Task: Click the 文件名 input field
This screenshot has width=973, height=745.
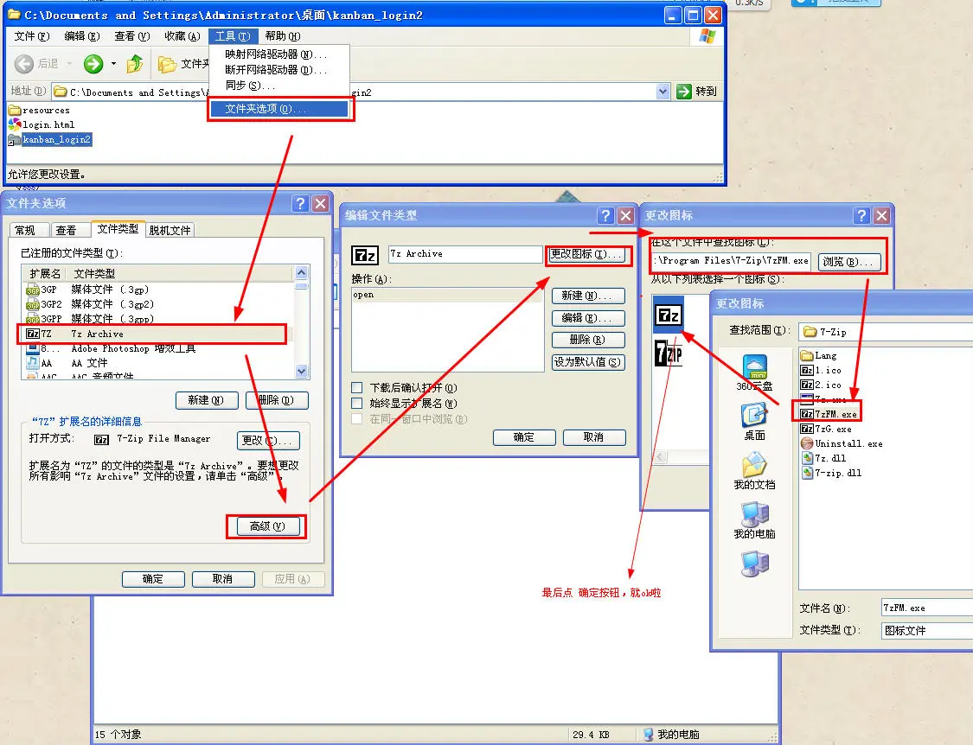Action: pos(925,608)
